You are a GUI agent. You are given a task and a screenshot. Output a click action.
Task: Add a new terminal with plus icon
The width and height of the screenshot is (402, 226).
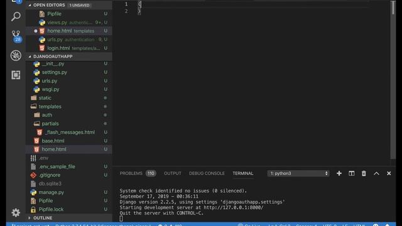coord(339,173)
